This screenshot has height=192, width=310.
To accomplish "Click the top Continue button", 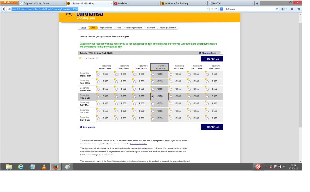I will [x=212, y=59].
